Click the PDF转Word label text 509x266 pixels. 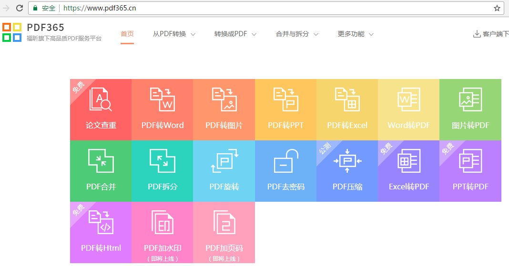(x=163, y=125)
